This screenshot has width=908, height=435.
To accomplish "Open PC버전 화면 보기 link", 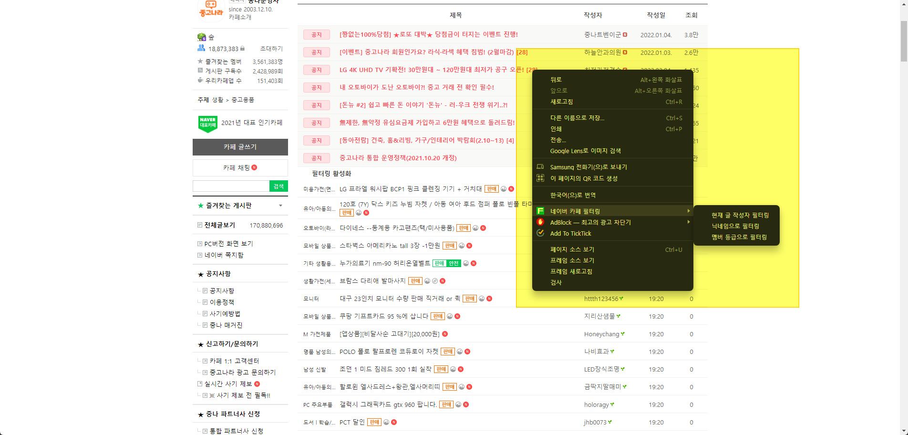I will 229,244.
